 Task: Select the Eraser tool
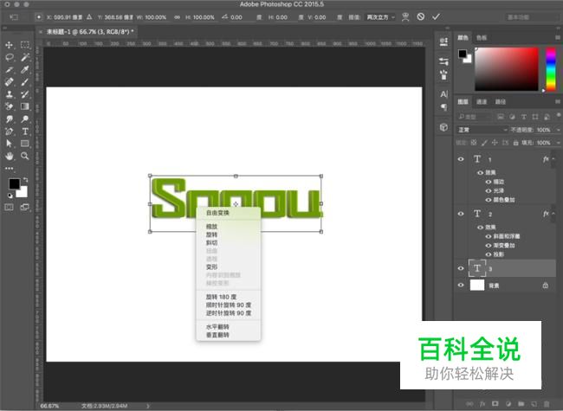9,106
